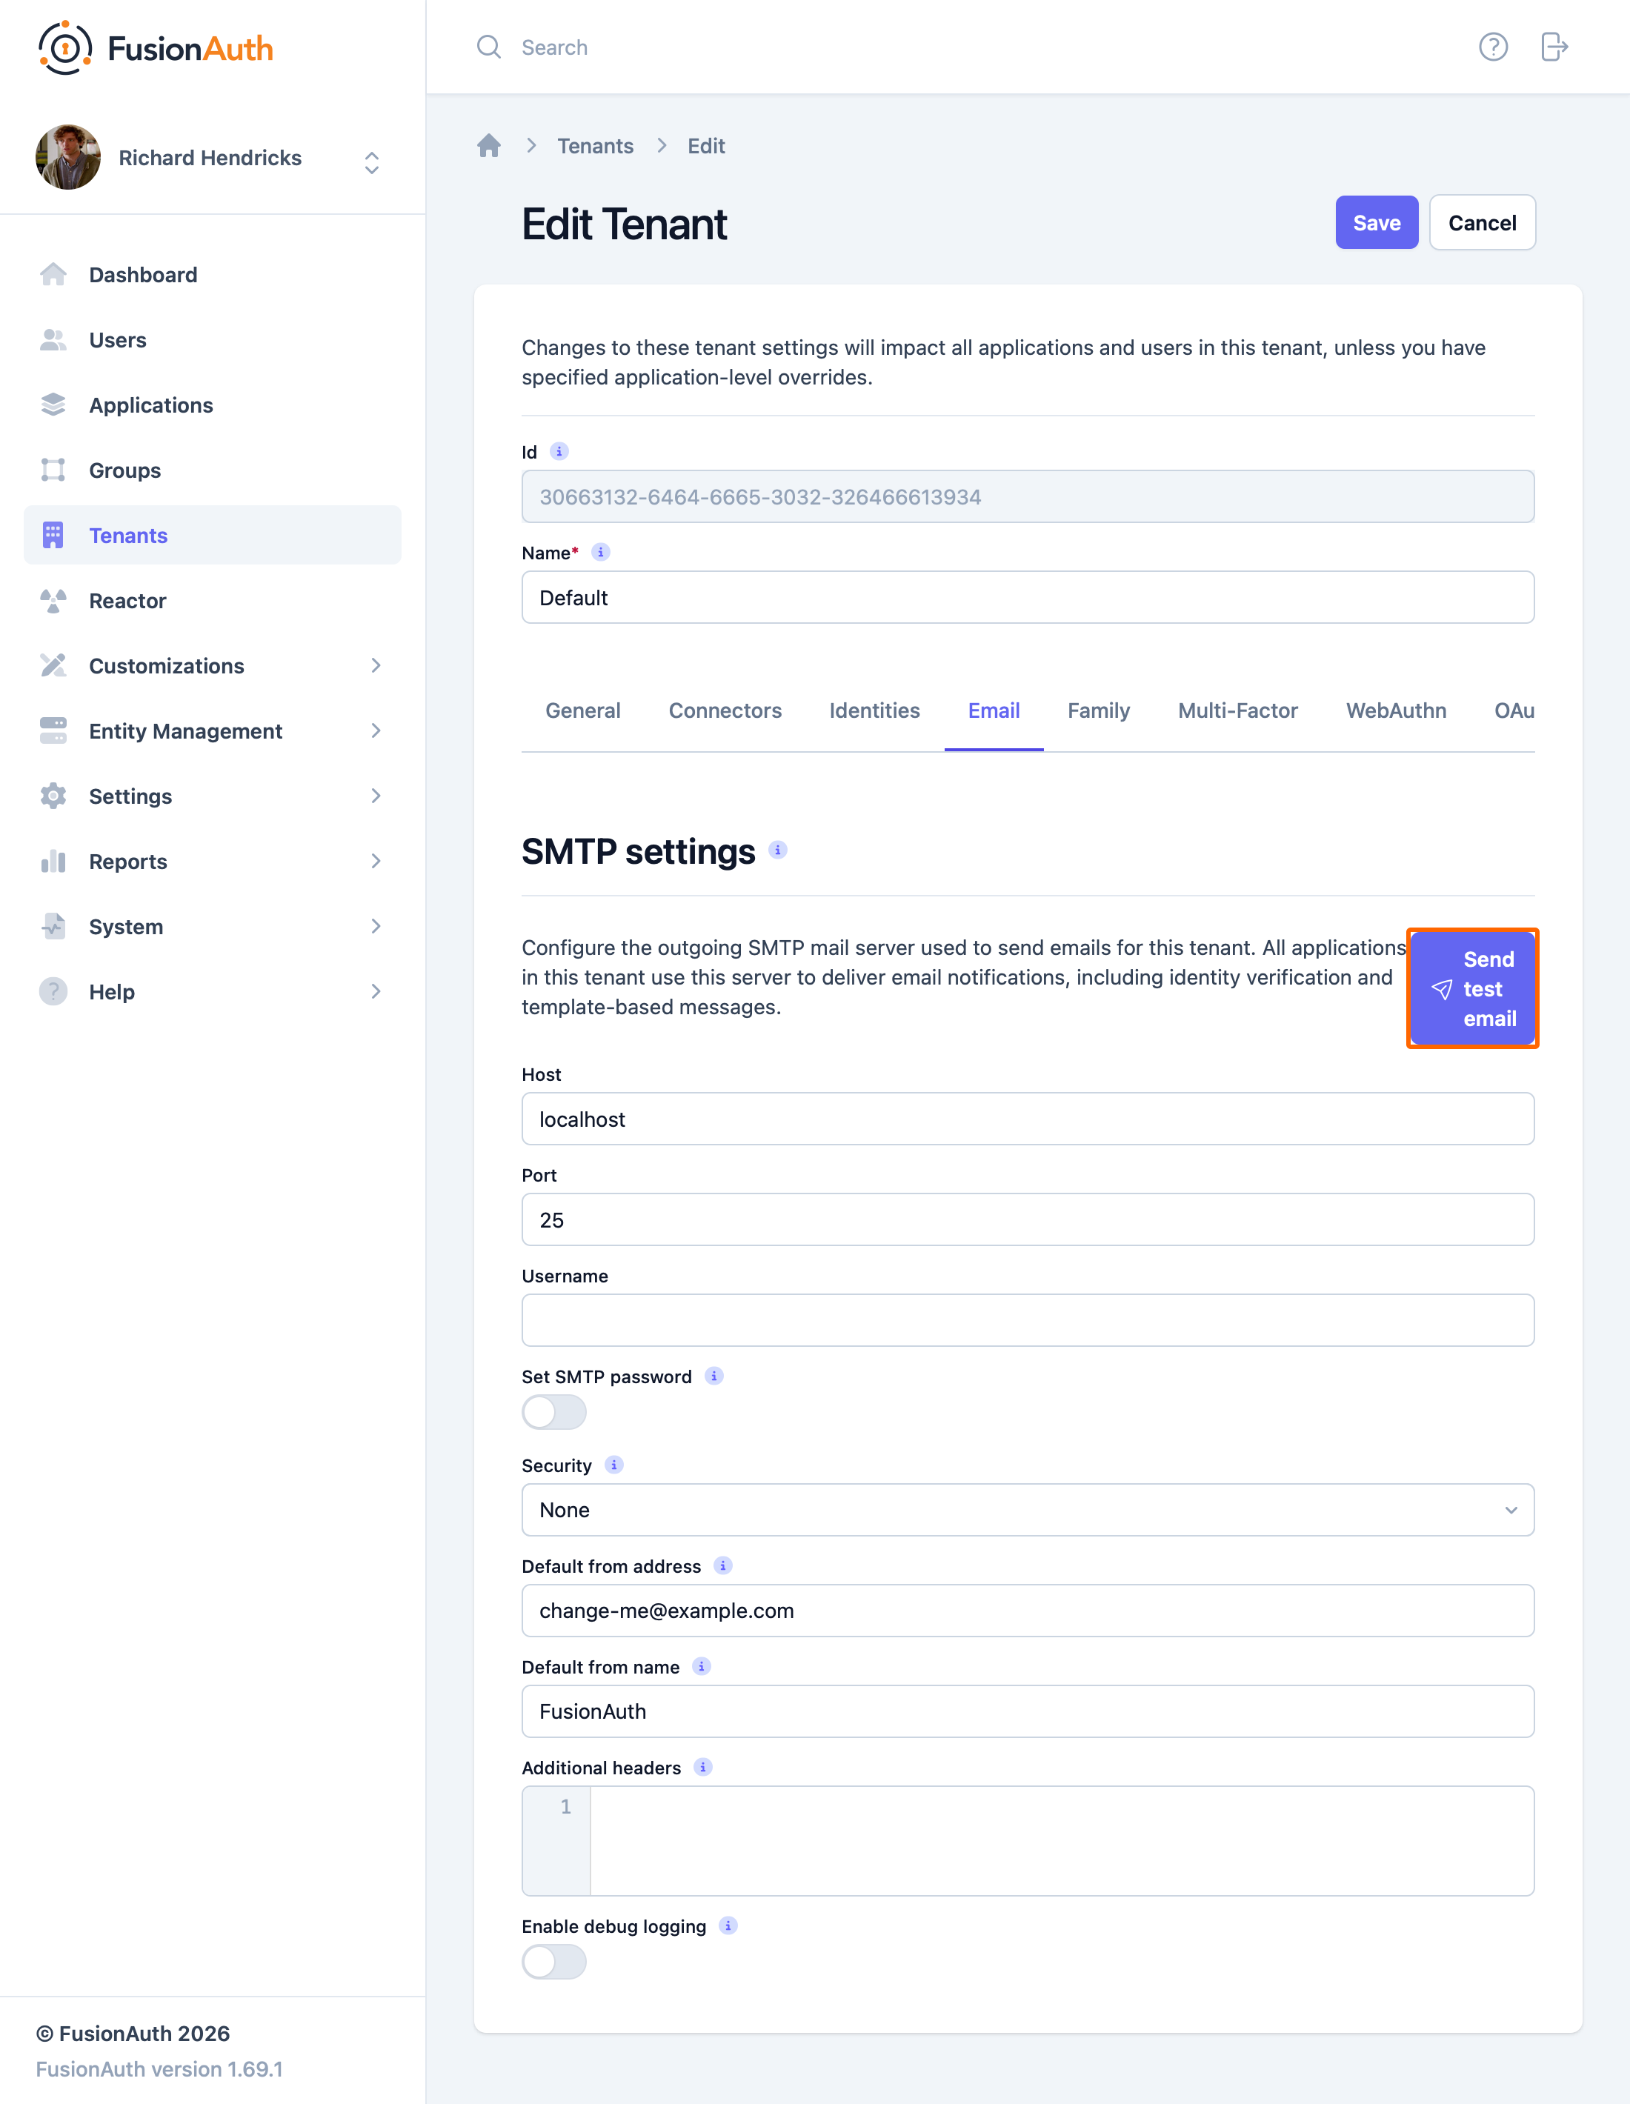Switch to the Connectors tab

(x=725, y=711)
